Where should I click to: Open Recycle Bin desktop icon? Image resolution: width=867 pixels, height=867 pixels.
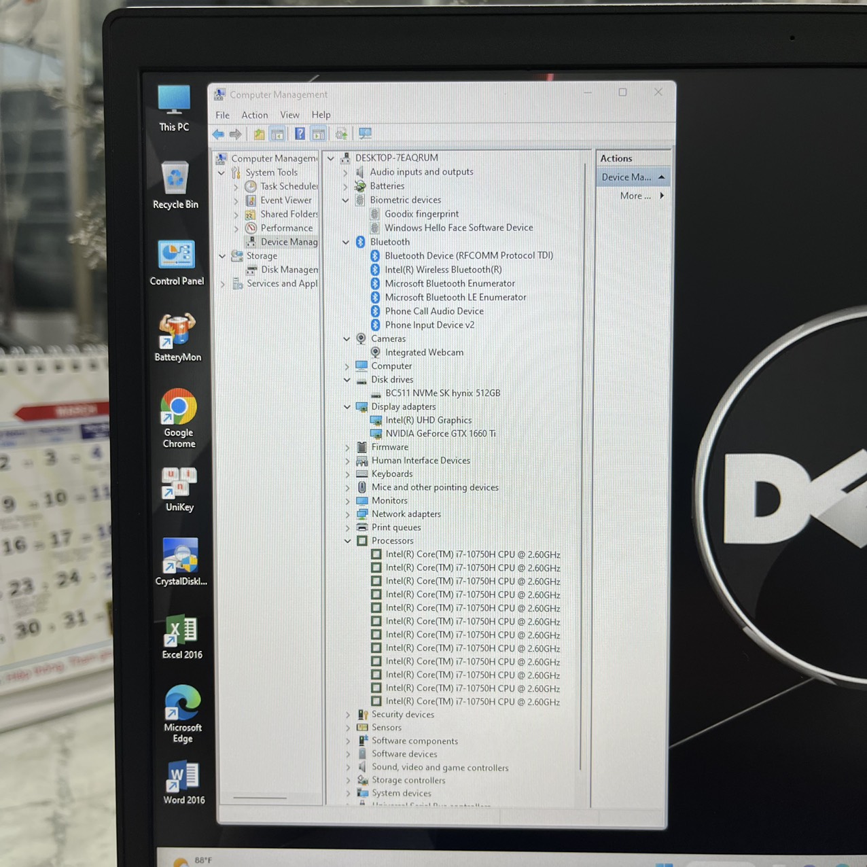tap(175, 185)
